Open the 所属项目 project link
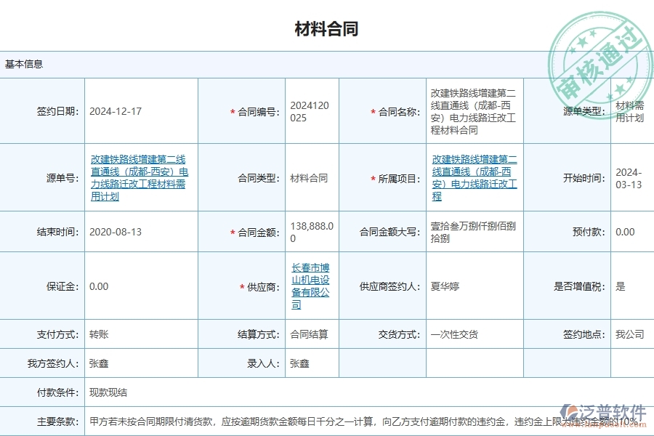The width and height of the screenshot is (654, 436). click(472, 178)
